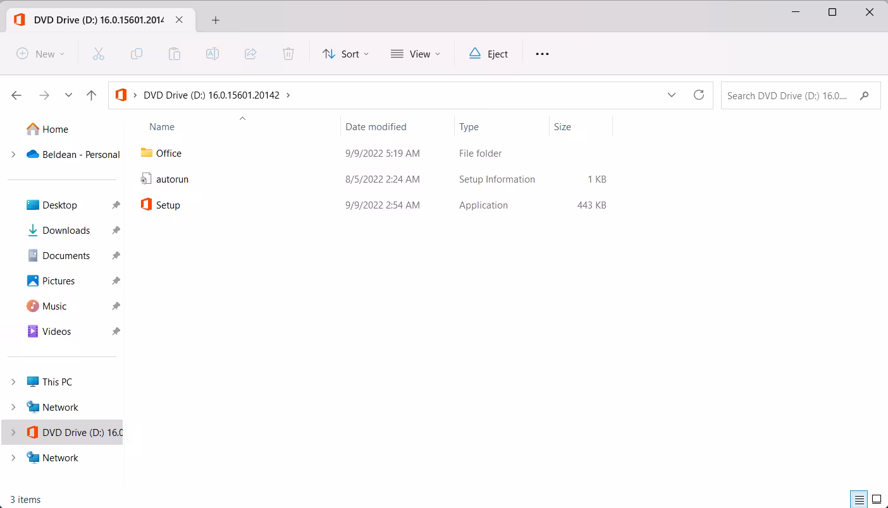Screen dimensions: 888x508
Task: Sort by the Size column header
Action: click(562, 126)
